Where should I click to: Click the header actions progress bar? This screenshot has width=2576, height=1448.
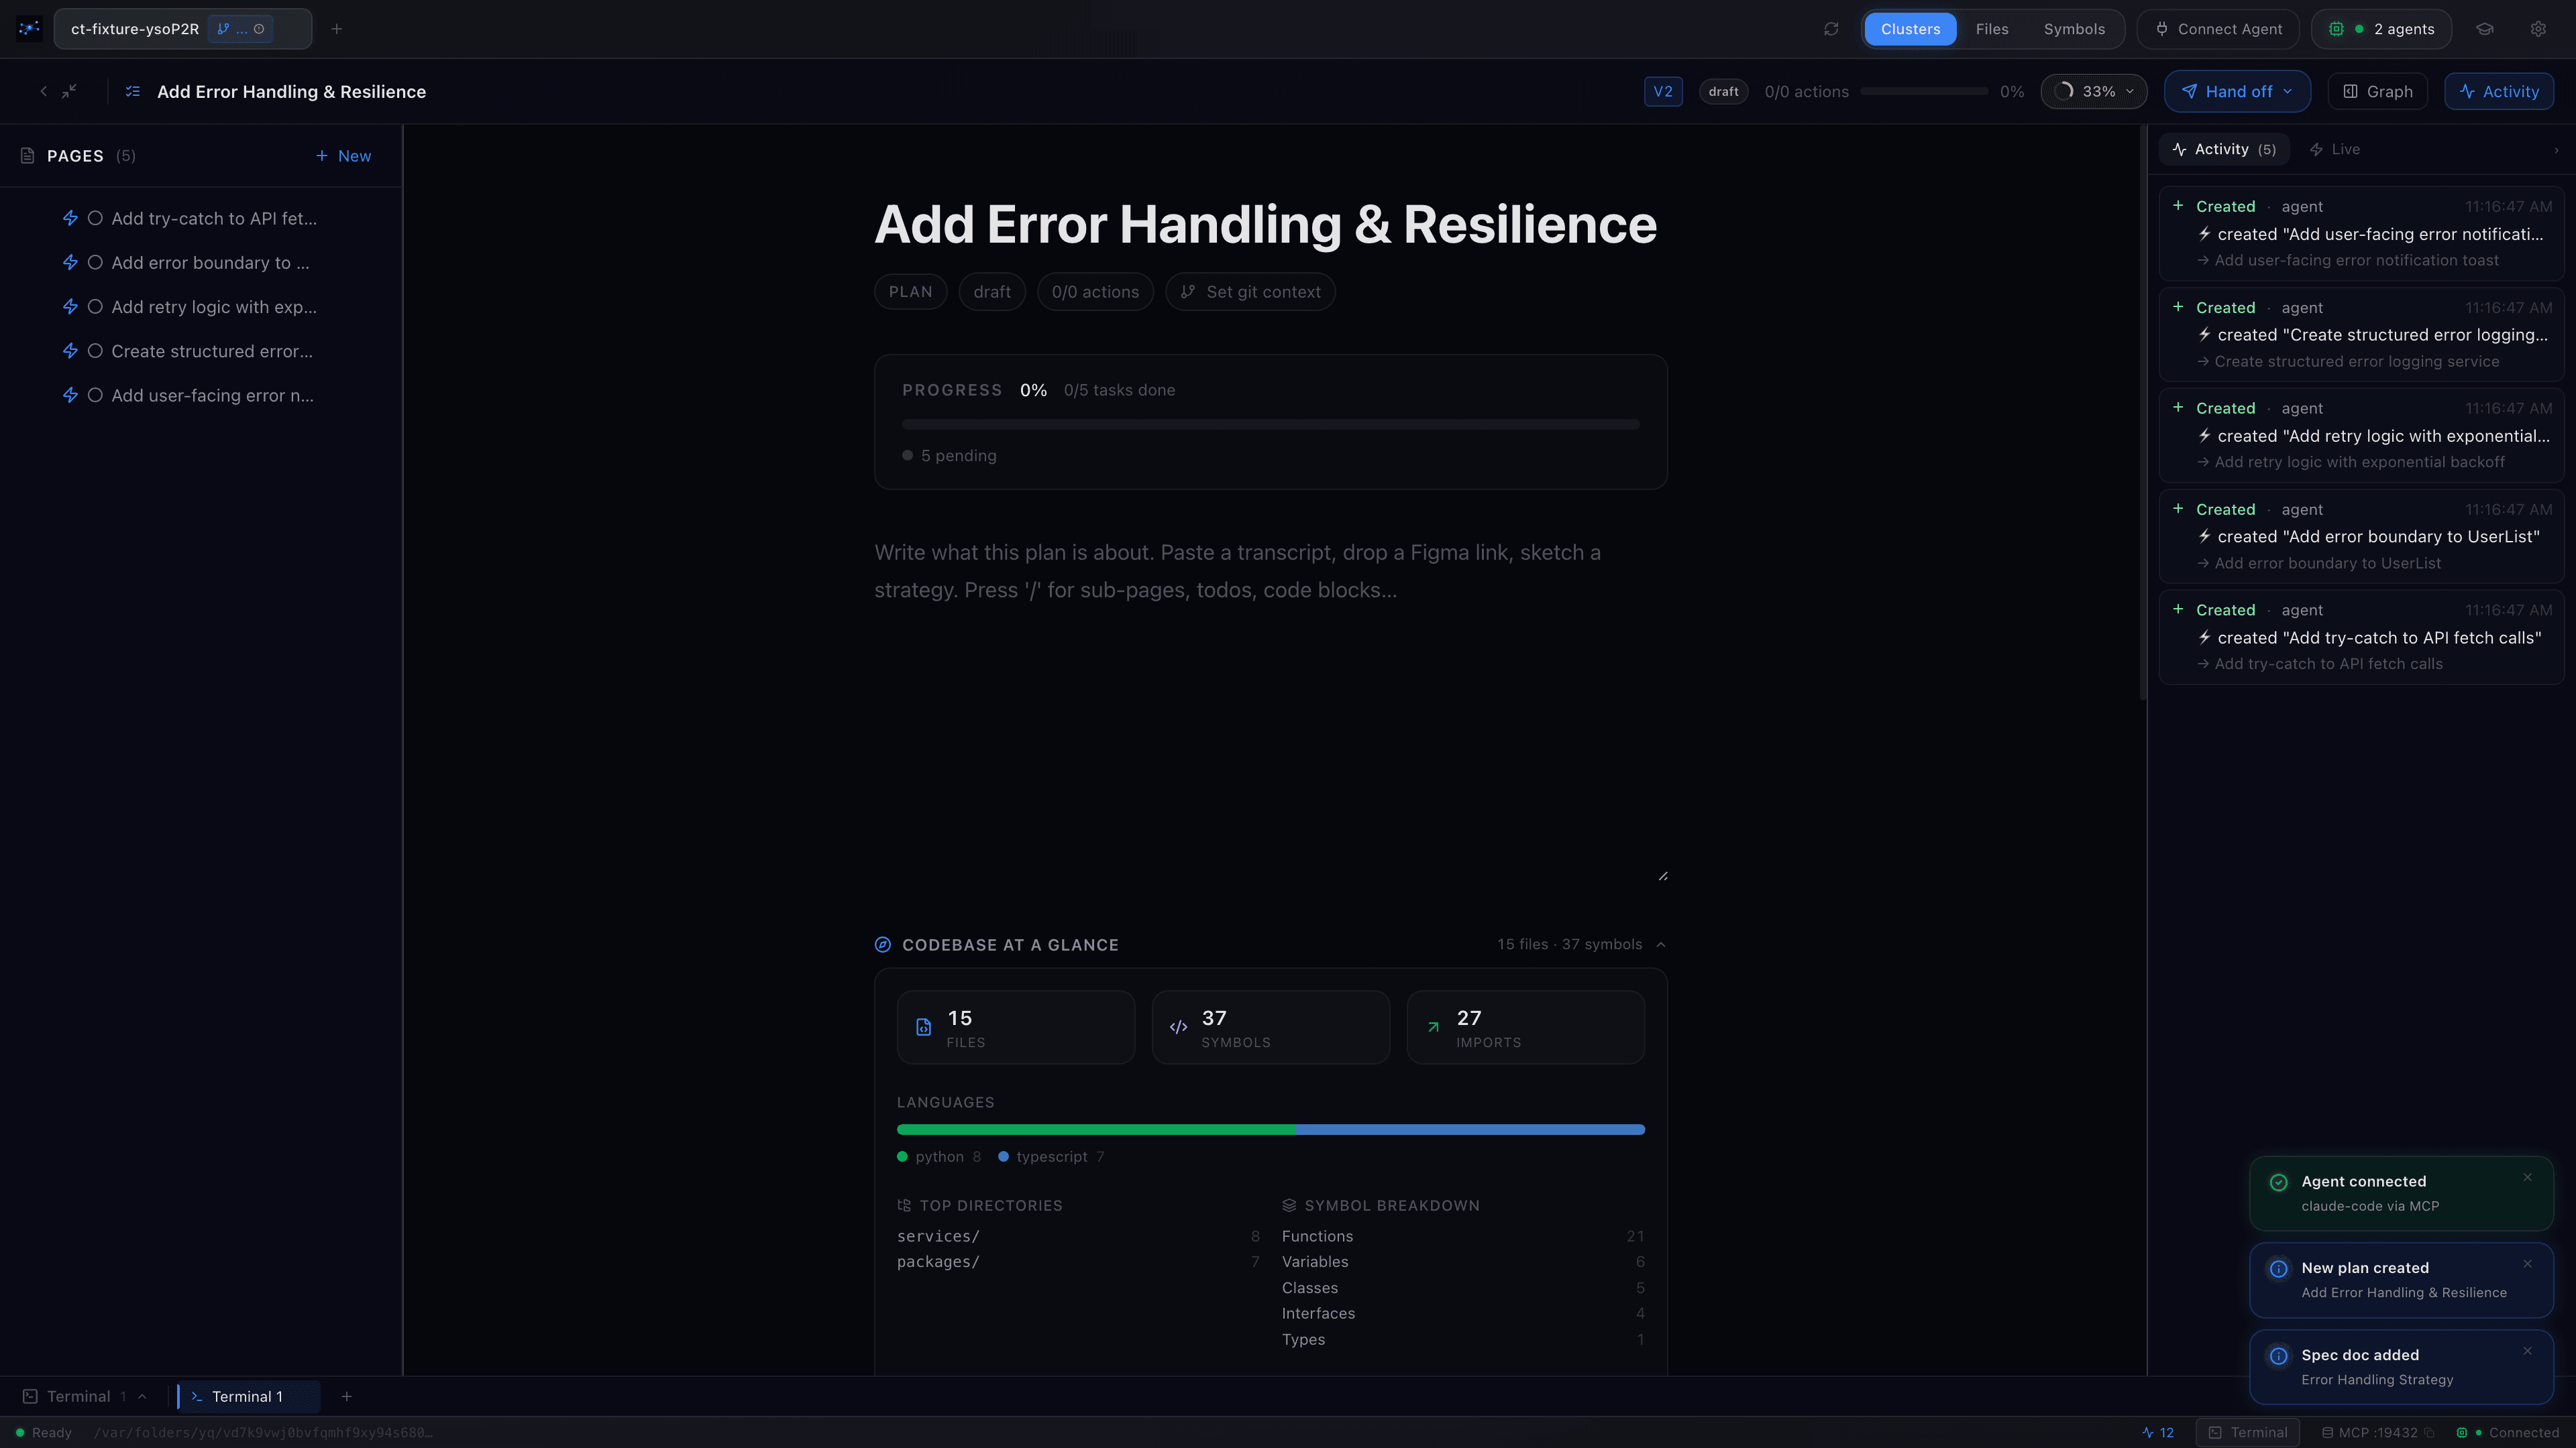[1924, 91]
